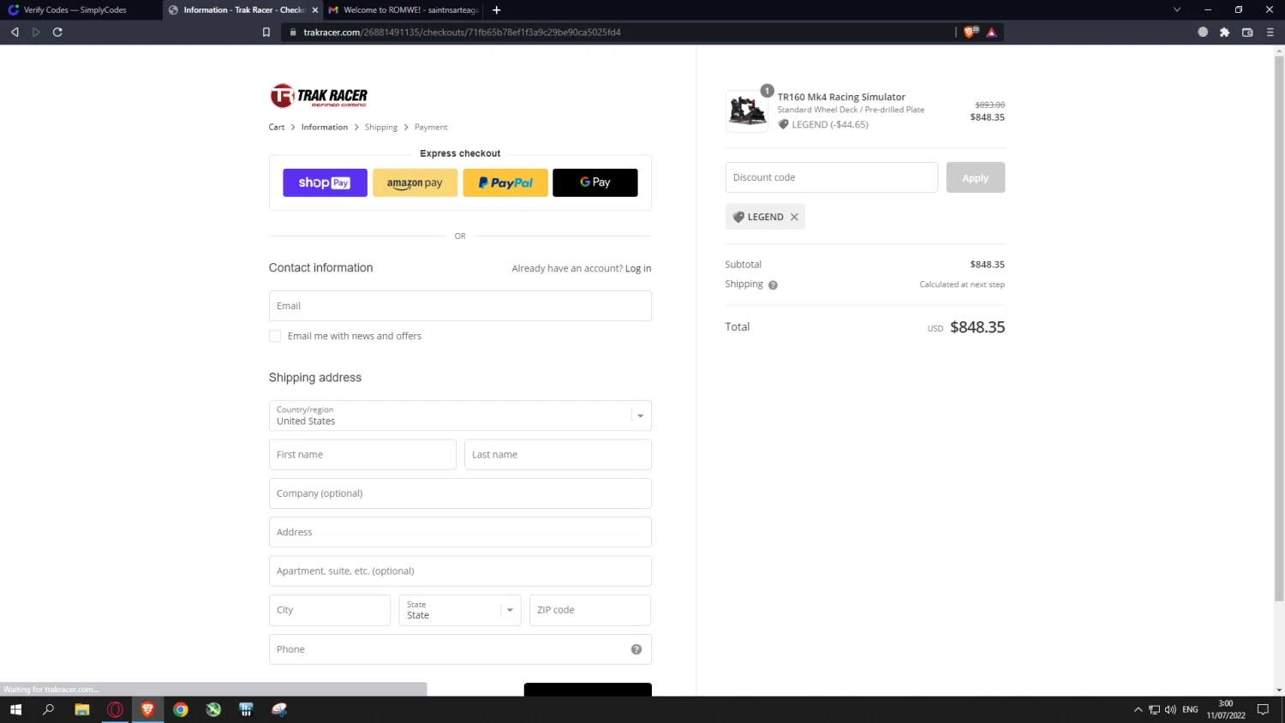Go to Cart breadcrumb
Viewport: 1285px width, 723px height.
point(277,127)
